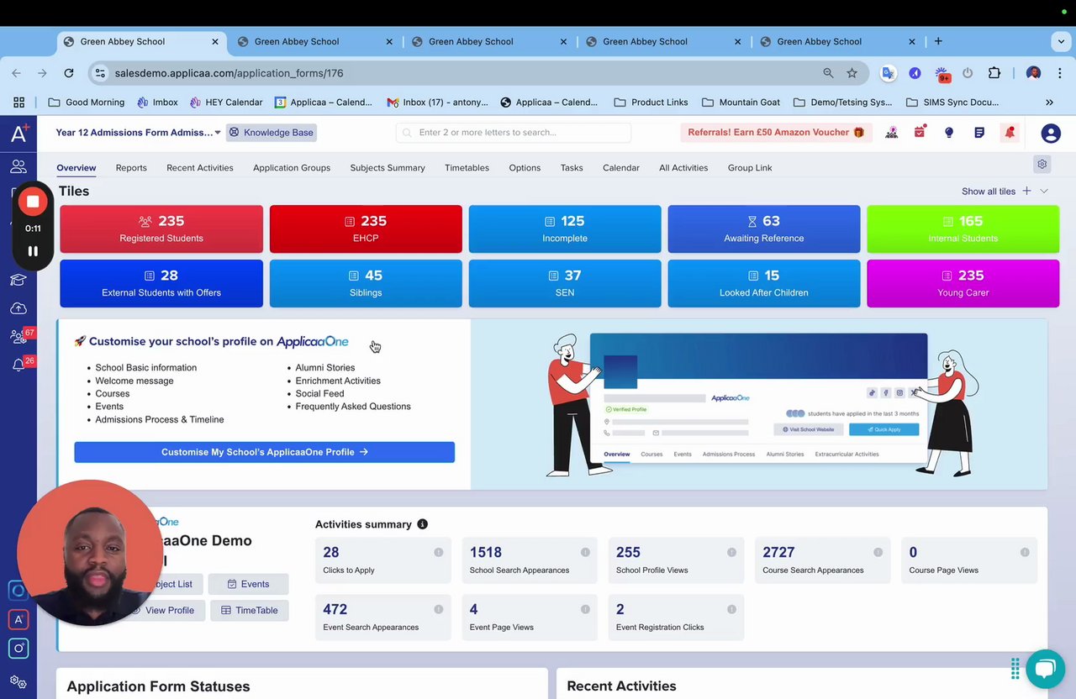This screenshot has height=699, width=1076.
Task: Open a new browser tab
Action: 938,41
